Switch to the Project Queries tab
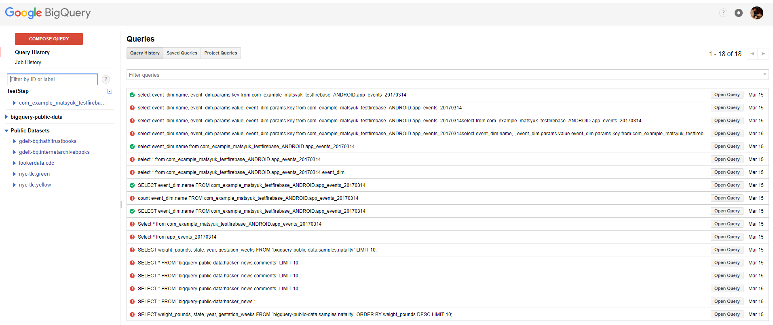This screenshot has width=773, height=325. [221, 53]
